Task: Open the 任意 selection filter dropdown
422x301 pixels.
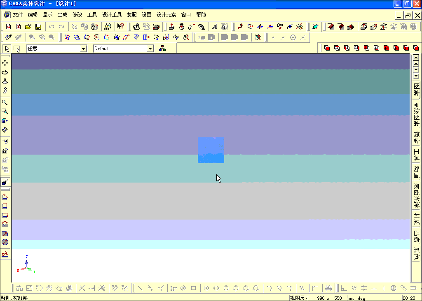Action: tap(84, 49)
